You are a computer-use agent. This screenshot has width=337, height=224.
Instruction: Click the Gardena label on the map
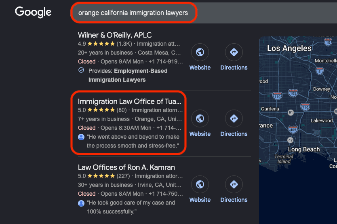point(270,109)
